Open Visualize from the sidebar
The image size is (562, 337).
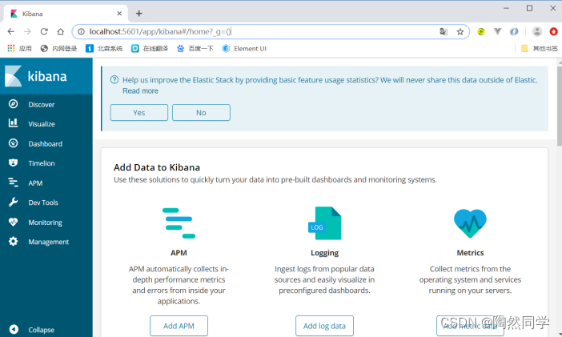click(x=41, y=124)
